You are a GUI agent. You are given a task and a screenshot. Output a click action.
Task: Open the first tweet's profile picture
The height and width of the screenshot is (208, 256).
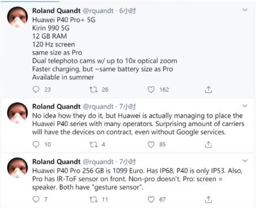18,17
